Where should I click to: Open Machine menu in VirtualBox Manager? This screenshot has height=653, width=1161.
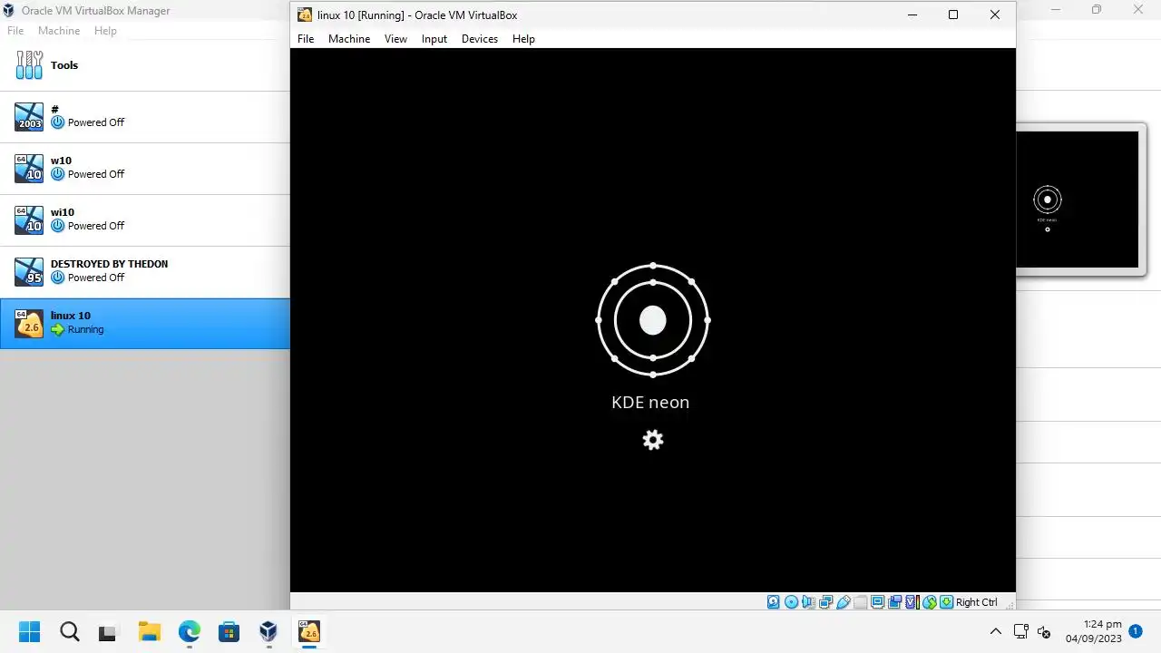[59, 31]
